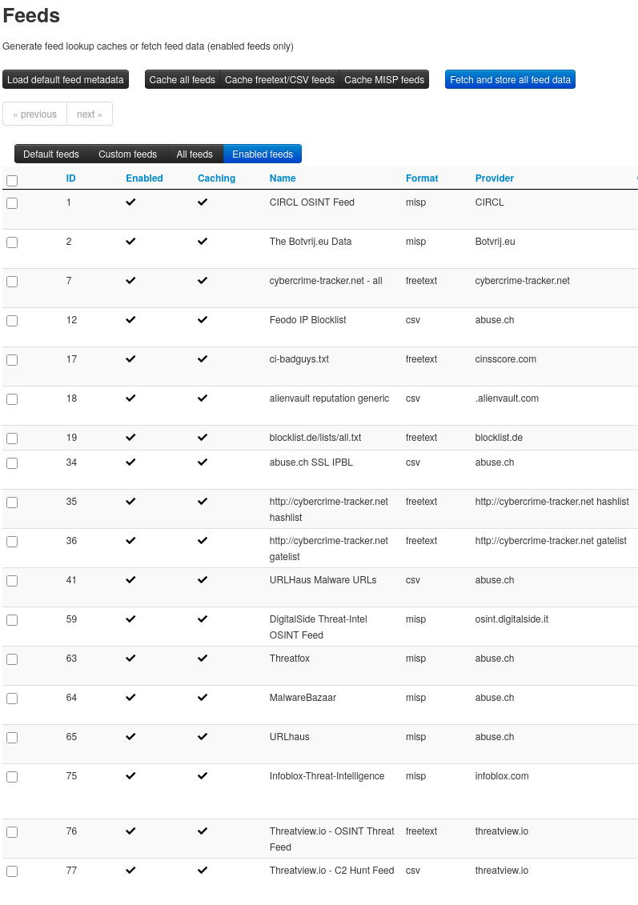Screen dimensions: 638x905
Task: Click Enabled checkmark in URLHaus Malware URLs row
Action: coord(130,580)
